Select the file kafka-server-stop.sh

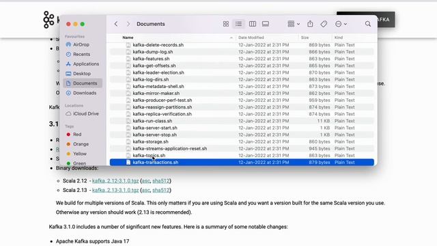pyautogui.click(x=155, y=135)
